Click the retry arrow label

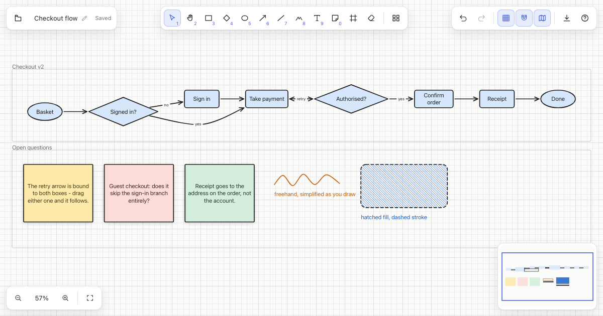(x=301, y=99)
